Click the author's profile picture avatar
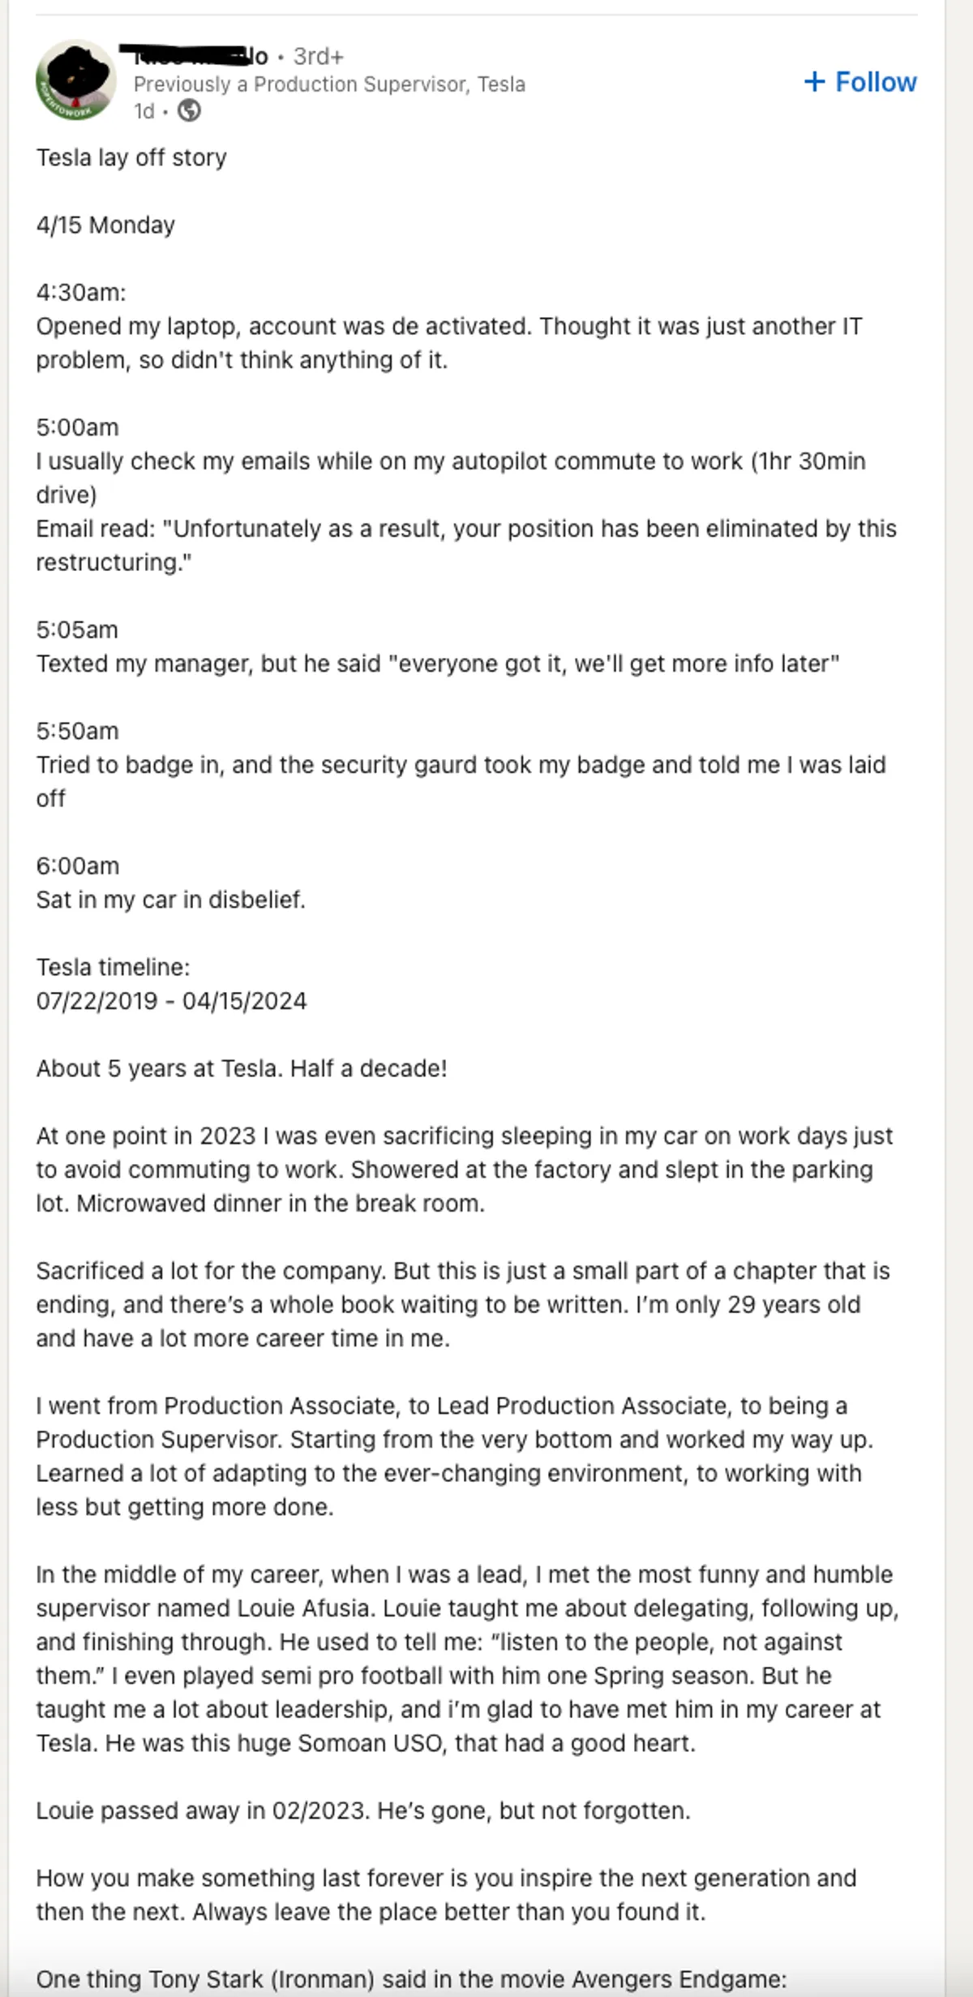This screenshot has width=973, height=1997. tap(75, 80)
